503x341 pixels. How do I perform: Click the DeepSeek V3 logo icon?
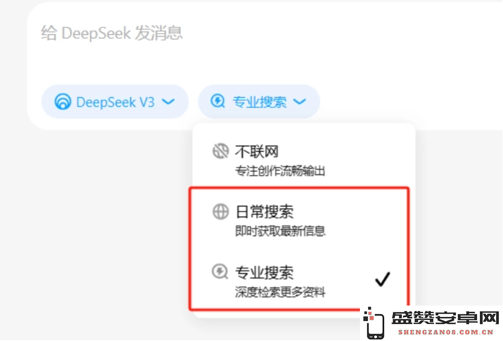[62, 102]
